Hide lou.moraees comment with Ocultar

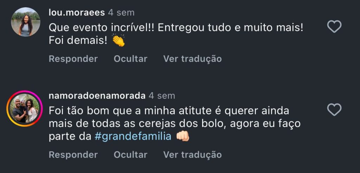(130, 59)
